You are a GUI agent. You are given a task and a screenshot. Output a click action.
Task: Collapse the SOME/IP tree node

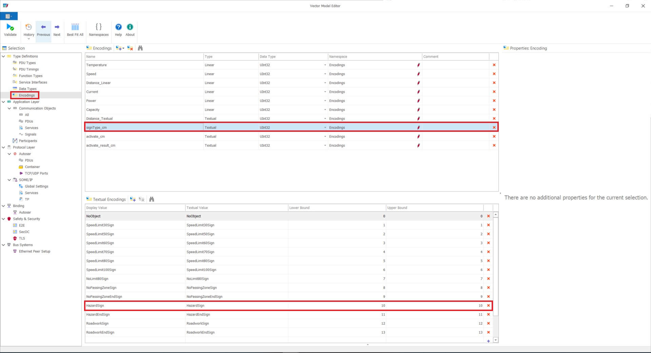click(x=9, y=180)
